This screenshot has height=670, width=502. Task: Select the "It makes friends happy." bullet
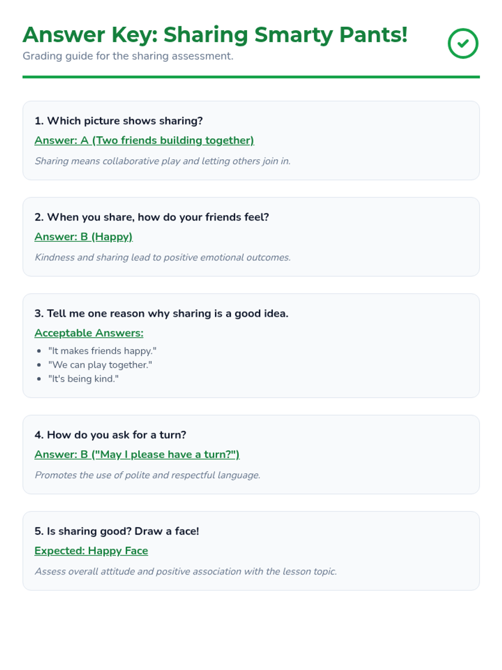pyautogui.click(x=102, y=351)
